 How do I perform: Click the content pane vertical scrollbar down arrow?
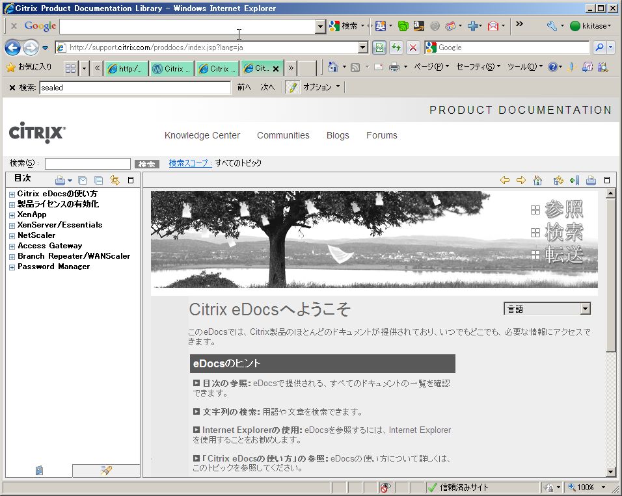point(610,471)
